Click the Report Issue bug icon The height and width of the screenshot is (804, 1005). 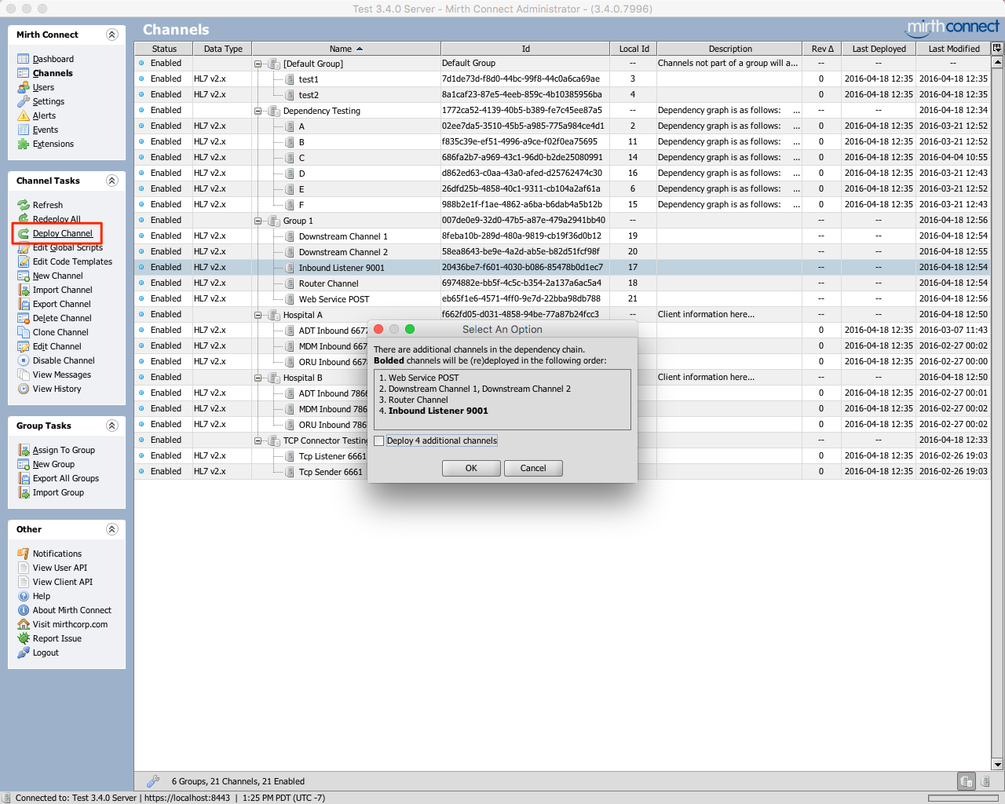click(x=24, y=638)
